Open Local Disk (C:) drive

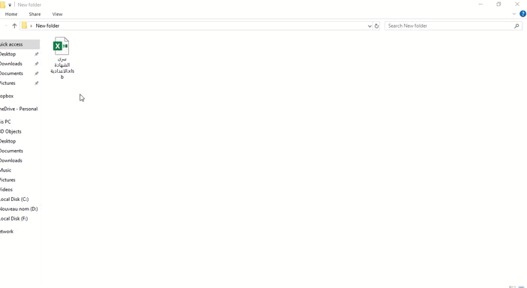point(14,199)
